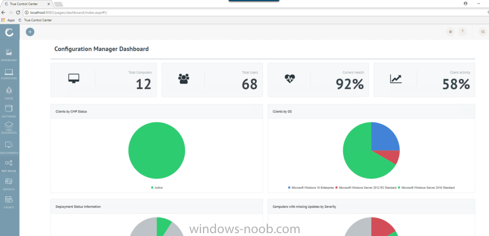This screenshot has height=236, width=489.
Task: Click the Chrome profile icon in title bar
Action: click(466, 3)
